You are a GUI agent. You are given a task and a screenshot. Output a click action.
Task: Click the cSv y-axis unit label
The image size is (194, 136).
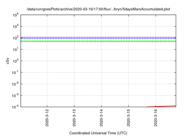tap(8, 61)
